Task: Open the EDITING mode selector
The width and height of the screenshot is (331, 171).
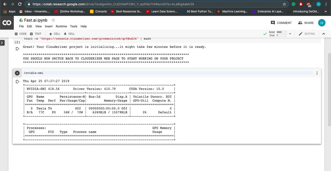Action: (x=307, y=34)
